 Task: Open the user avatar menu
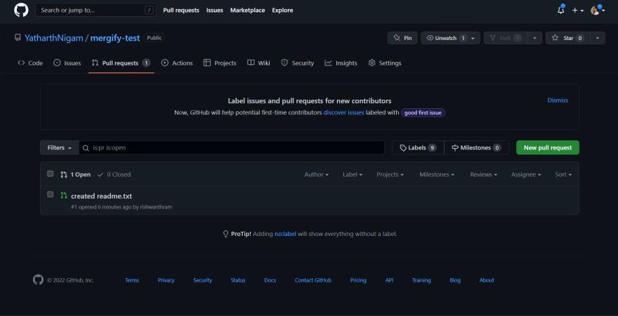coord(598,11)
